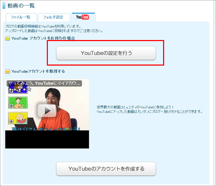This screenshot has width=216, height=186.
Task: Select the green cartoon person thumbnail
Action: click(18, 103)
